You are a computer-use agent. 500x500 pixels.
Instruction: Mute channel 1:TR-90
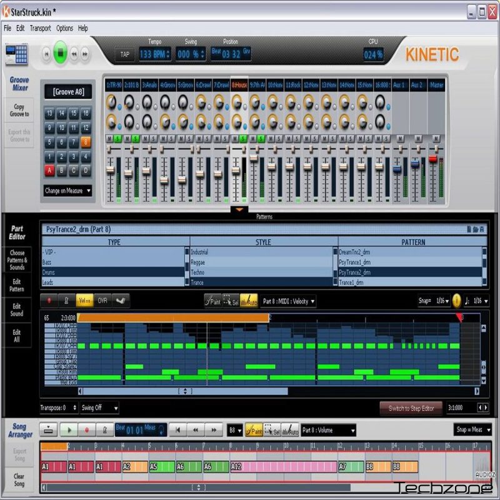coord(109,139)
